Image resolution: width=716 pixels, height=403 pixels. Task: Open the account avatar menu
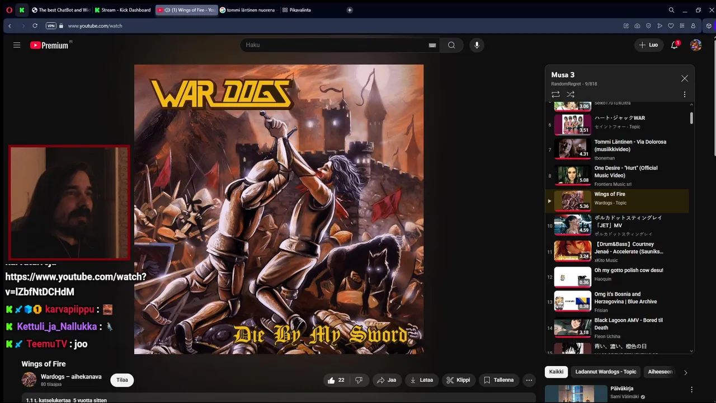[x=696, y=45]
